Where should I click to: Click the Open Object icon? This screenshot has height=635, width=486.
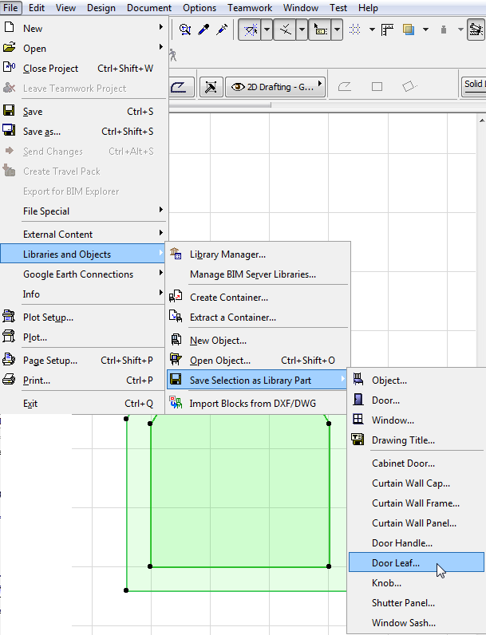[x=176, y=359]
